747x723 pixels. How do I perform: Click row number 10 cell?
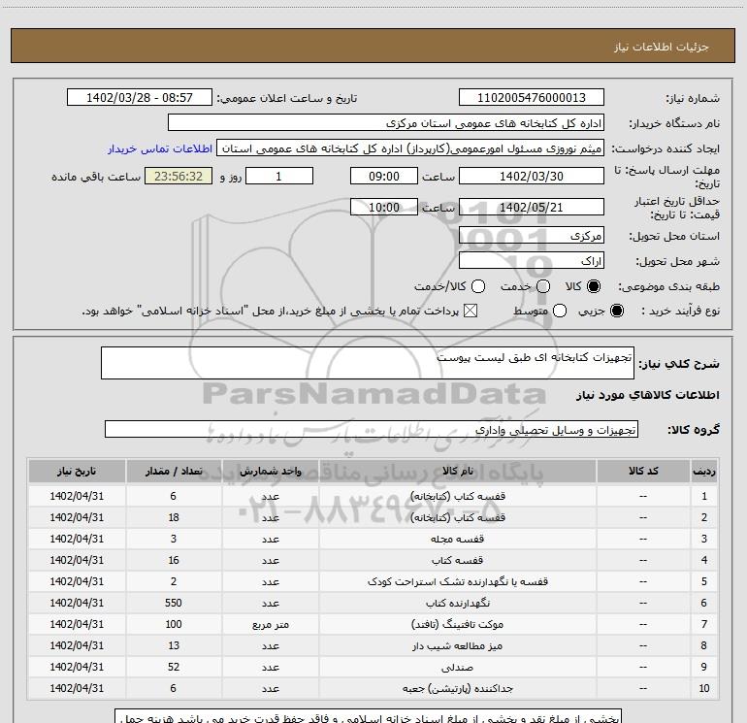703,689
